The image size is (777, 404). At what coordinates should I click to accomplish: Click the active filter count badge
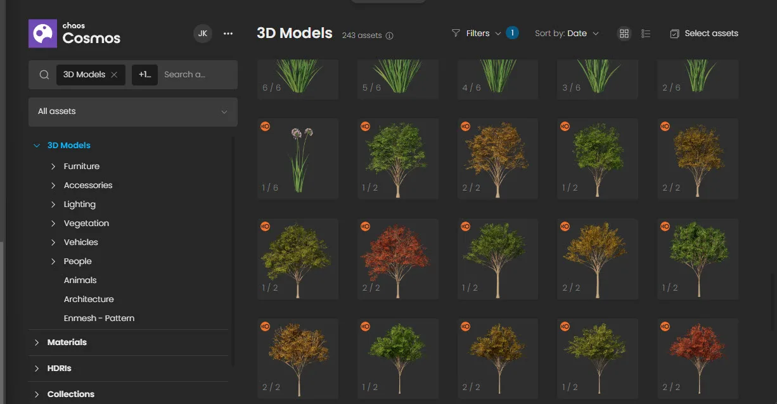511,33
